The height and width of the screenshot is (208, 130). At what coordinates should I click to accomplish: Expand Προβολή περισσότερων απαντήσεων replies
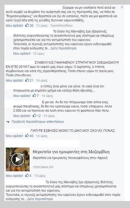click(x=38, y=122)
